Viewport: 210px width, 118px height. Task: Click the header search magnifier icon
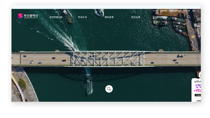click(189, 17)
